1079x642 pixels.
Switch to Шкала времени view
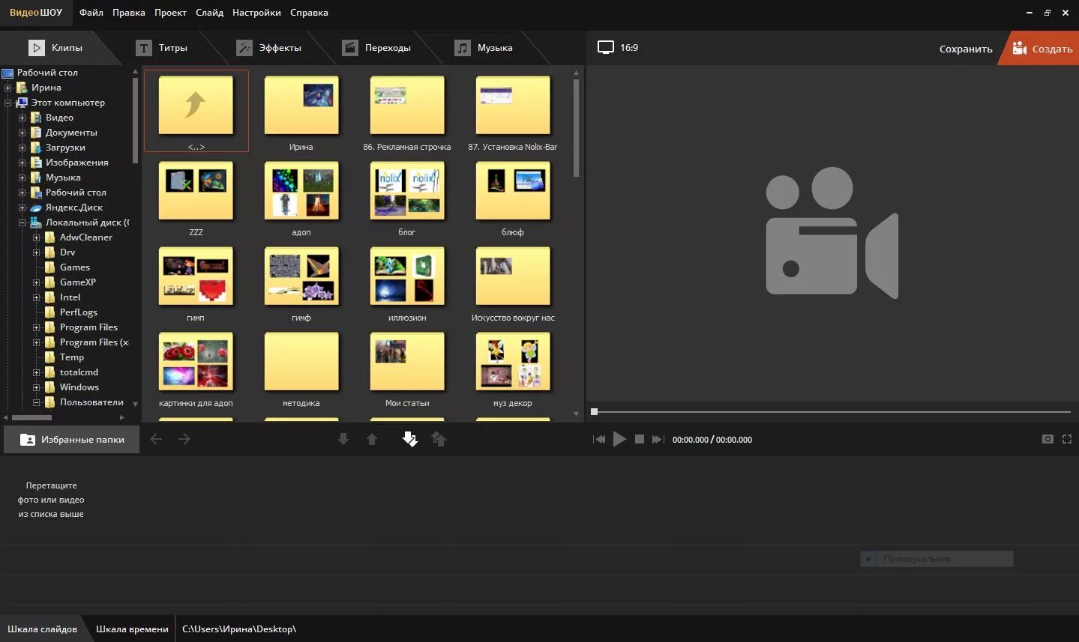pyautogui.click(x=132, y=629)
